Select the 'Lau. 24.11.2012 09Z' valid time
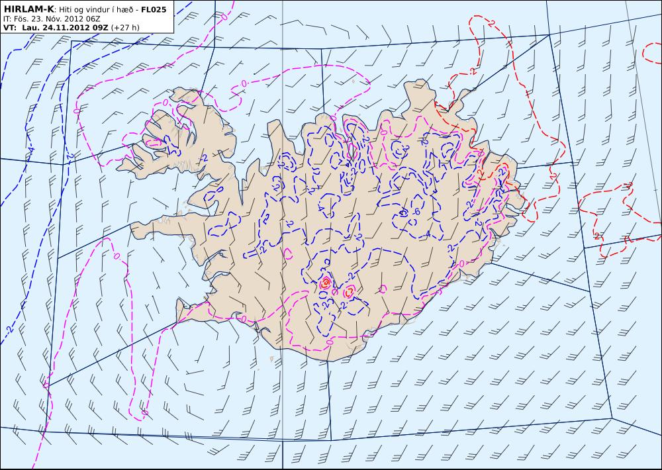 click(x=65, y=27)
